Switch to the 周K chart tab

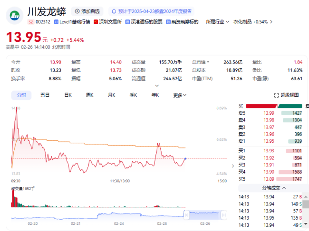[90, 95]
